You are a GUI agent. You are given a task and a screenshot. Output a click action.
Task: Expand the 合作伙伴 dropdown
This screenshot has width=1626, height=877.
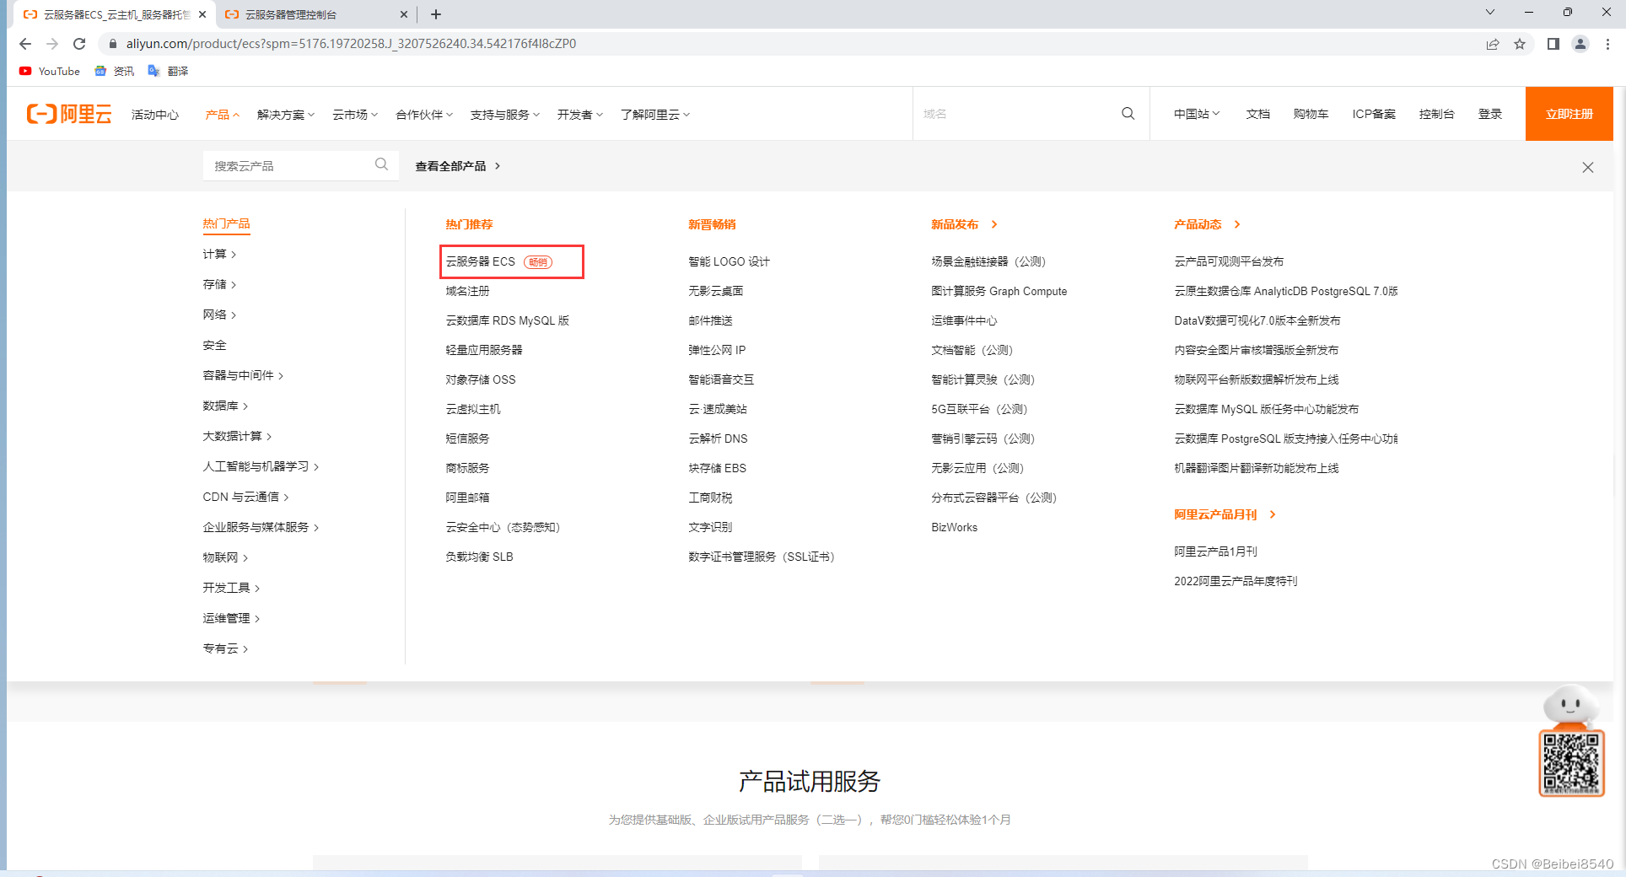(x=424, y=115)
